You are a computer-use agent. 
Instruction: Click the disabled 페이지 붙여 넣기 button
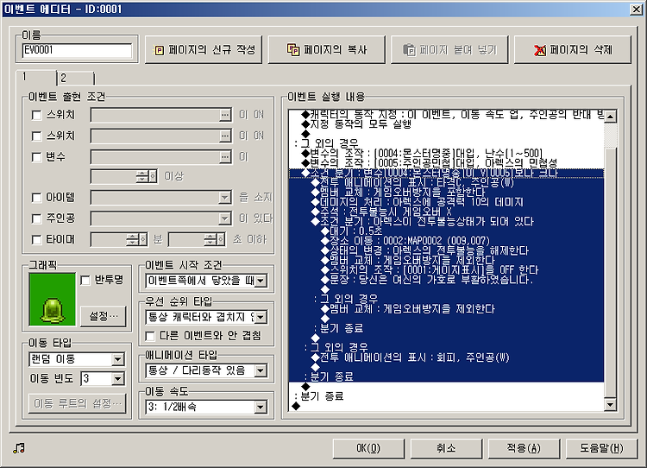tap(449, 49)
